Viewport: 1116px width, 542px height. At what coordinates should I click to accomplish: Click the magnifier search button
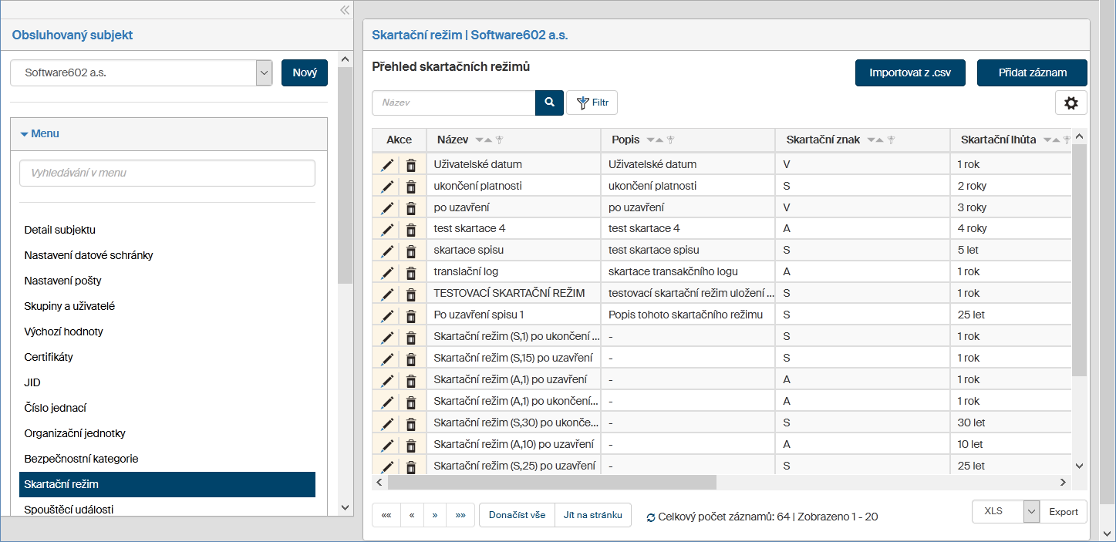pyautogui.click(x=549, y=103)
